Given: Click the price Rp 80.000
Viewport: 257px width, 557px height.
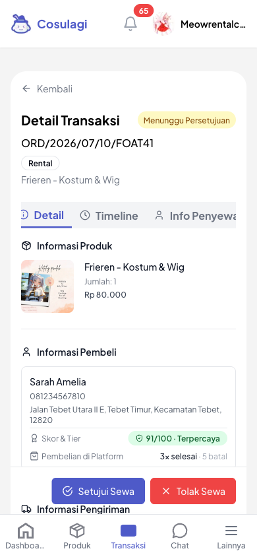Looking at the screenshot, I should pyautogui.click(x=105, y=295).
